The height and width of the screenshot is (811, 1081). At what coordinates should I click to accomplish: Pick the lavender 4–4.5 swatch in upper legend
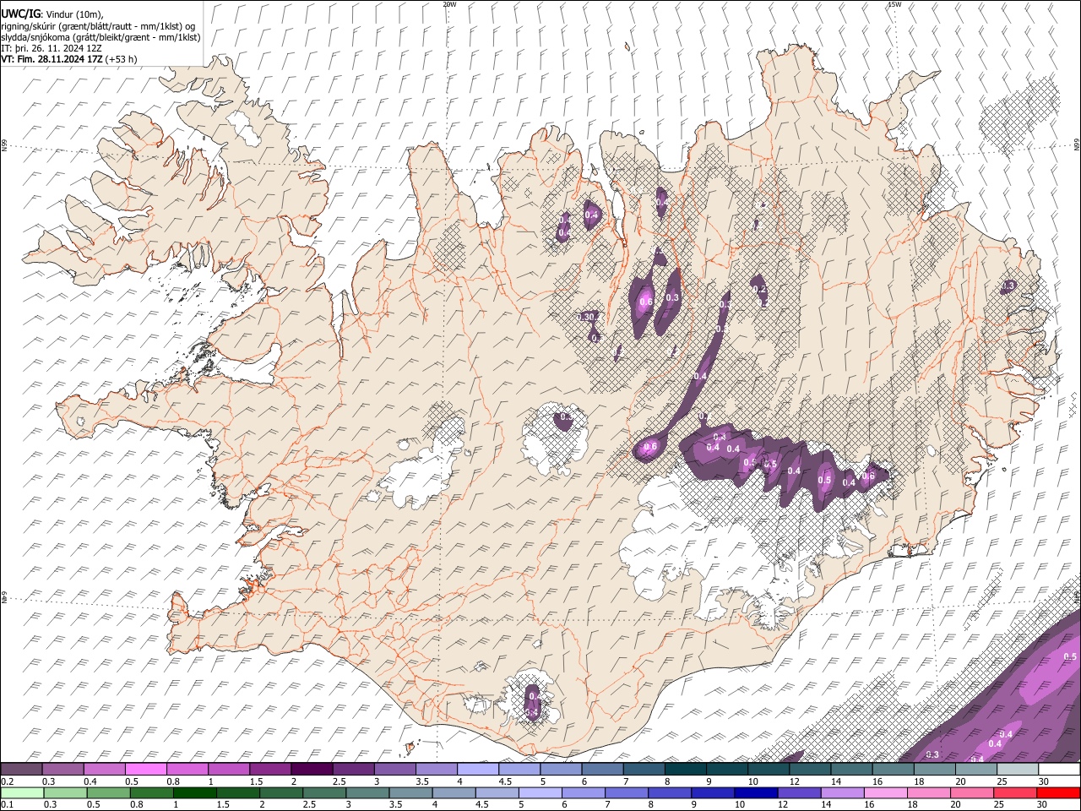(x=477, y=769)
